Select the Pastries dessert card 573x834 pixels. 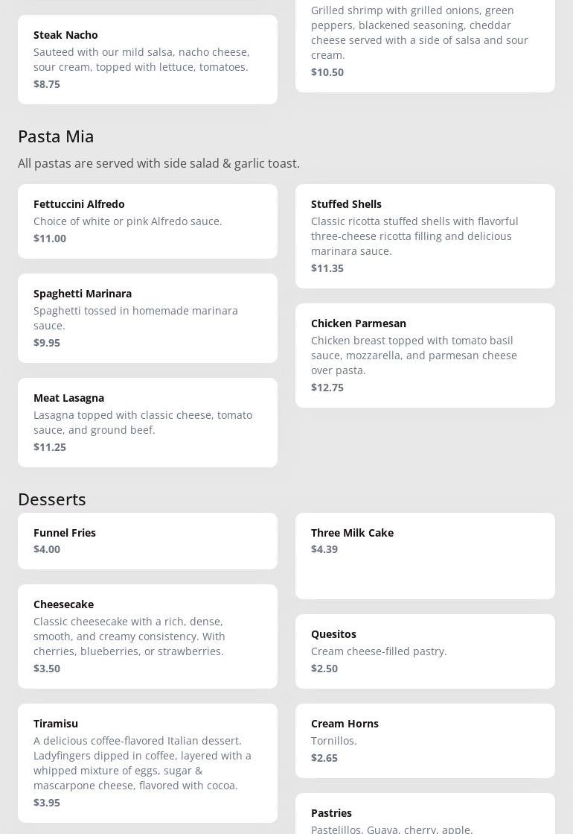(x=425, y=816)
